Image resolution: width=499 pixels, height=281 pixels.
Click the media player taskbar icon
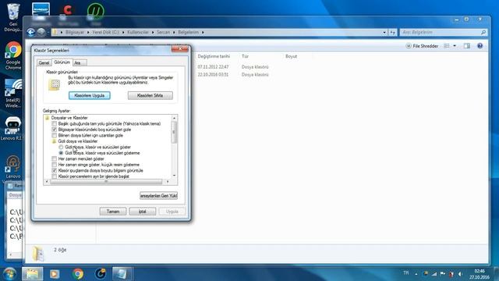[x=55, y=274]
